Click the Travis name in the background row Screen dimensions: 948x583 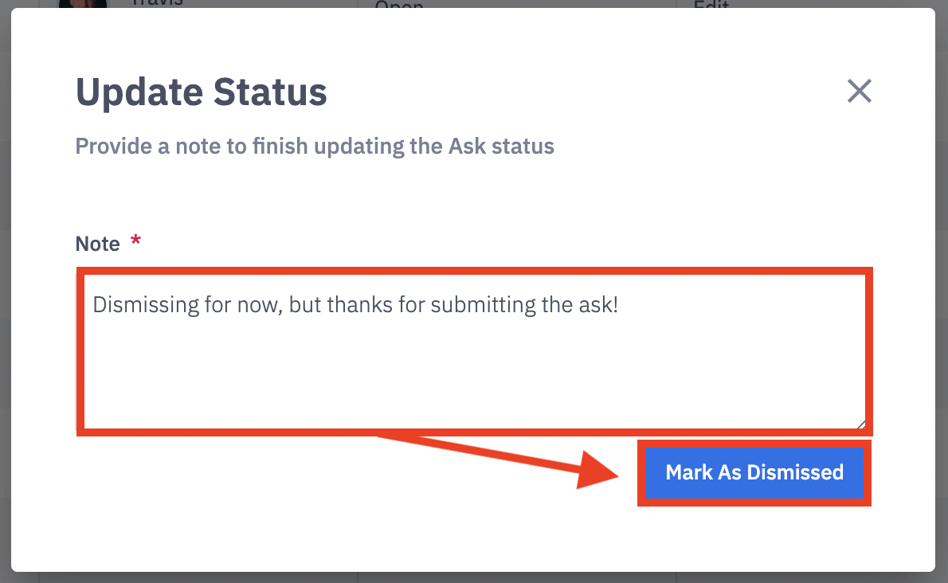157,3
